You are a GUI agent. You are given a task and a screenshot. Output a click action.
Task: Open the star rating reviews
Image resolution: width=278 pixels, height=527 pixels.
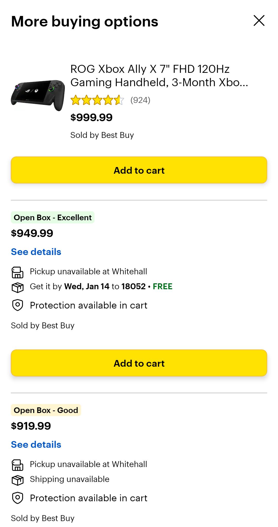[x=97, y=100]
